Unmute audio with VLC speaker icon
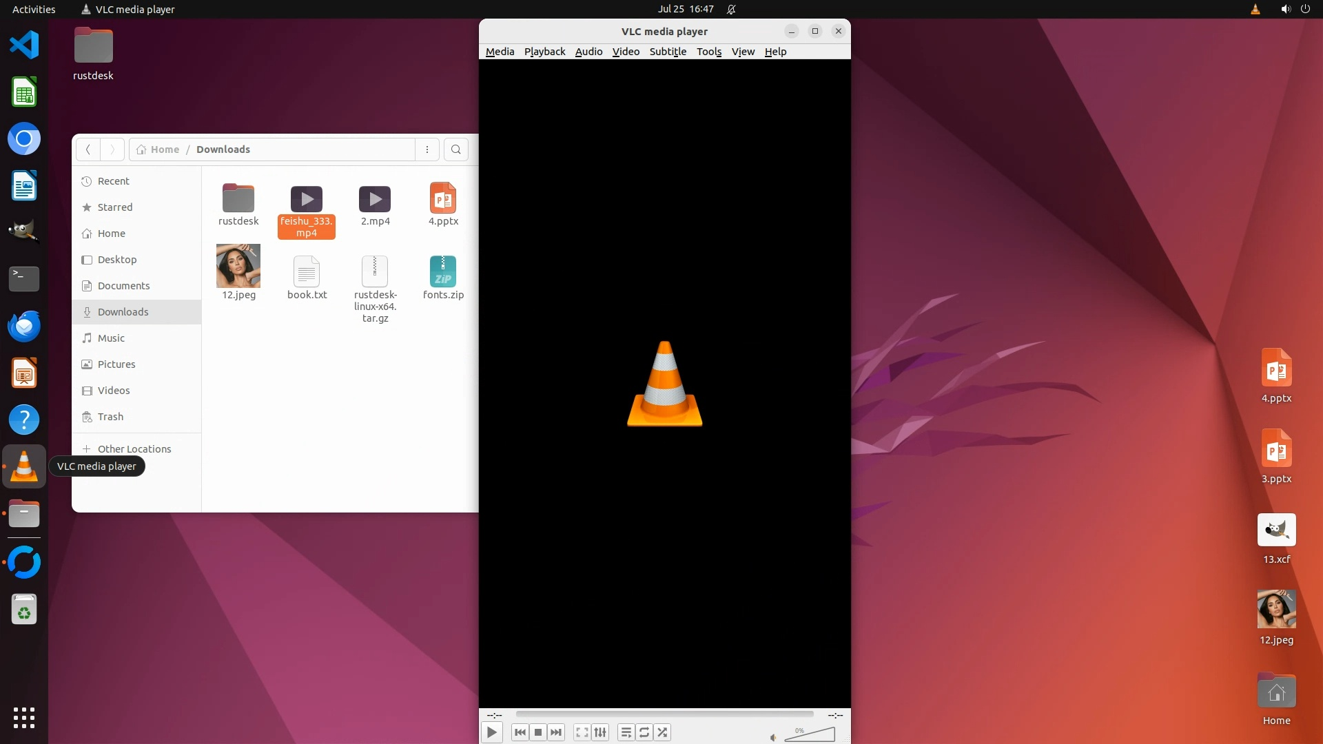Viewport: 1323px width, 744px height. point(773,737)
